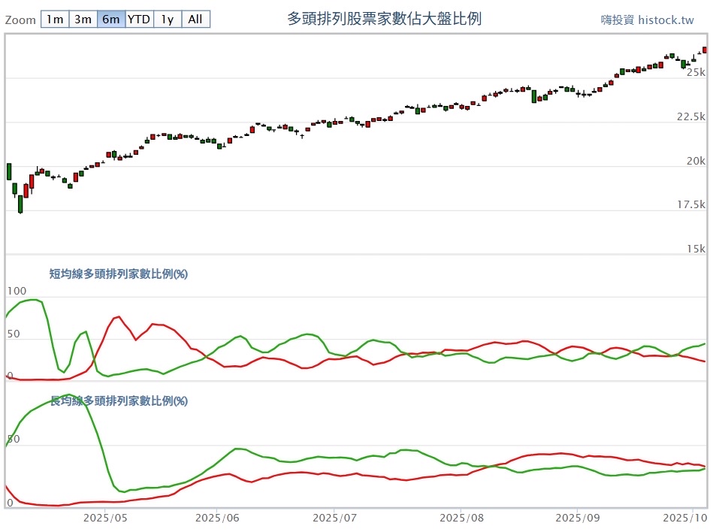Switch zoom to YTD
This screenshot has height=532, width=722.
click(x=139, y=20)
